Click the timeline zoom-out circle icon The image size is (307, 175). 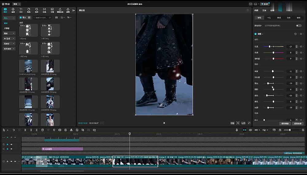tap(280, 130)
